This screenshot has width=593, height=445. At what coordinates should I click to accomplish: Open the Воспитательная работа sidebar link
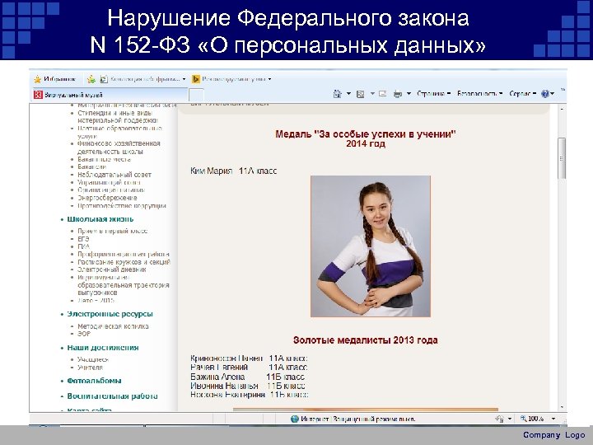[x=112, y=396]
